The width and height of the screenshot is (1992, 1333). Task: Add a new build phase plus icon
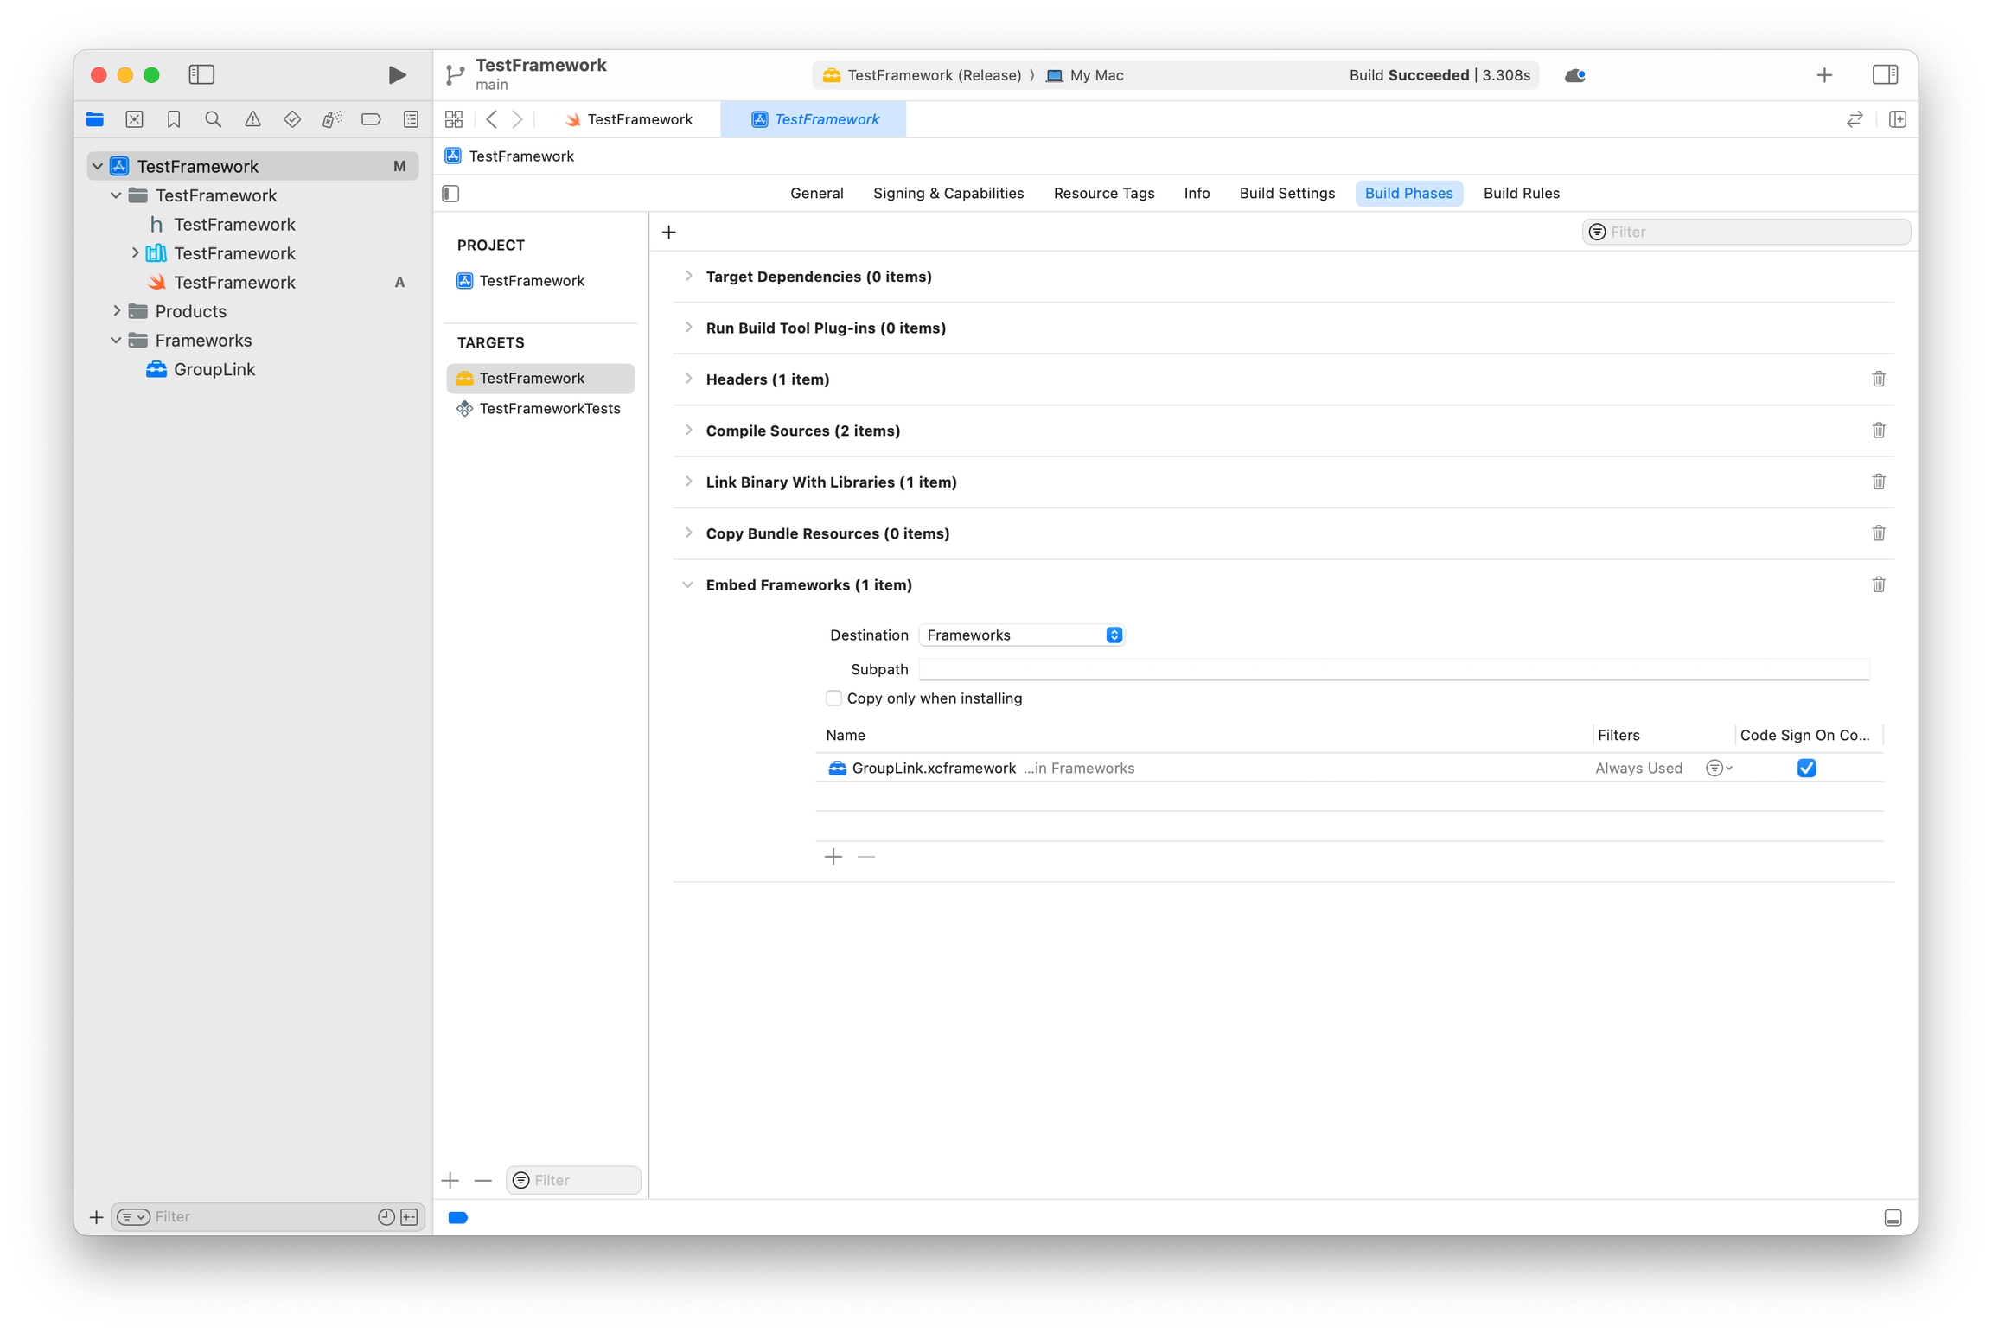[x=668, y=232]
